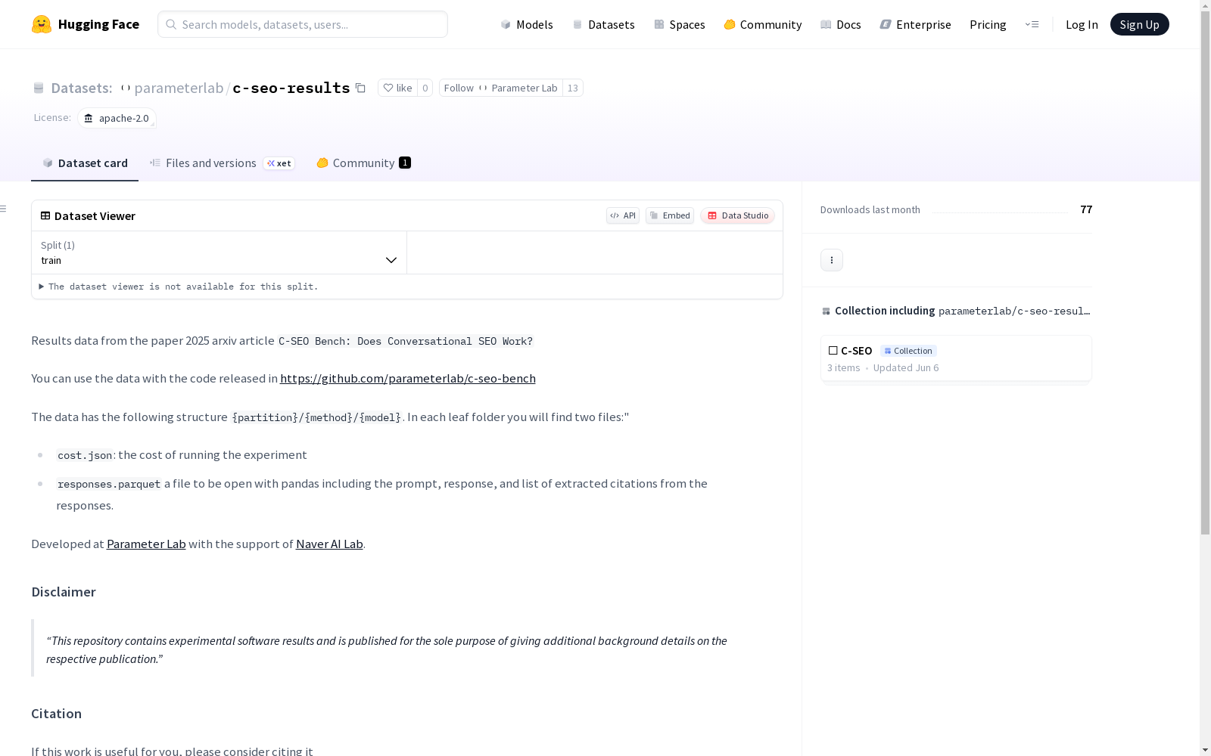Click the Parameter Lab organization avatar icon
This screenshot has width=1211, height=756.
[126, 88]
